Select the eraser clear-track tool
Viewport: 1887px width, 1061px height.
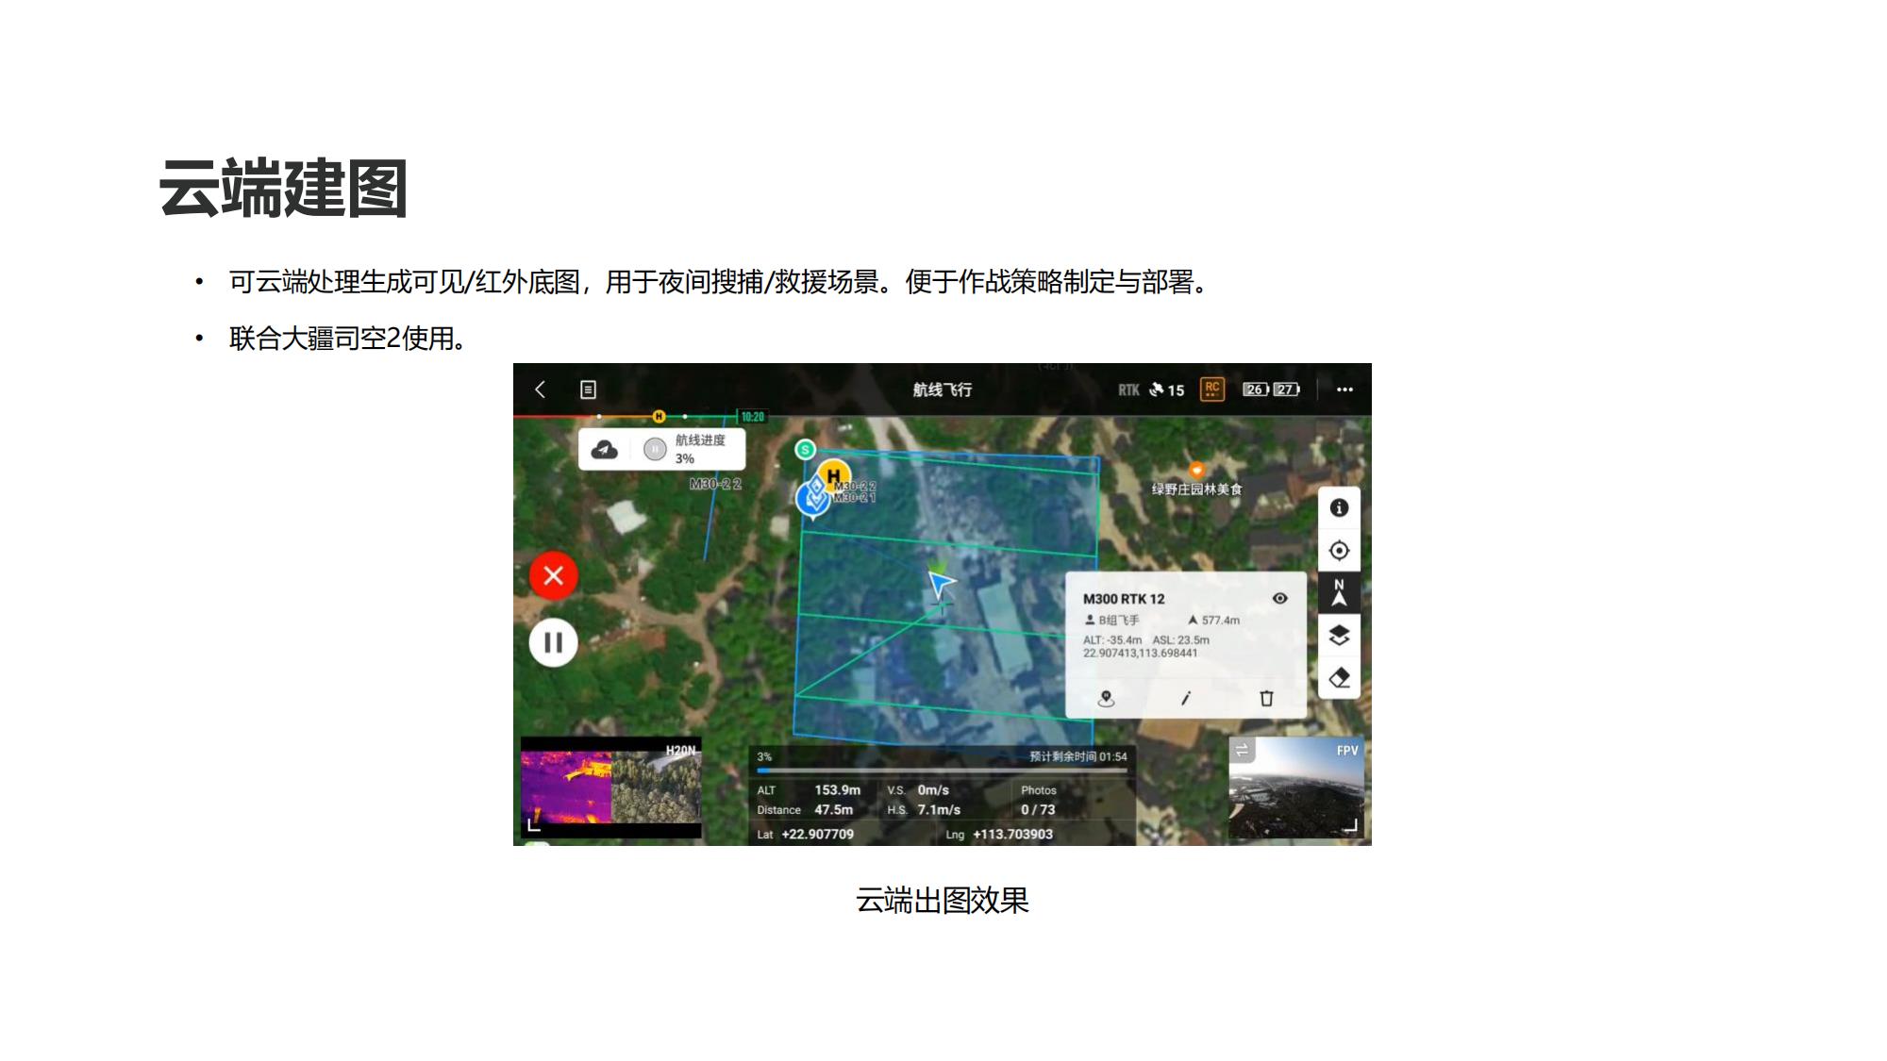coord(1339,678)
